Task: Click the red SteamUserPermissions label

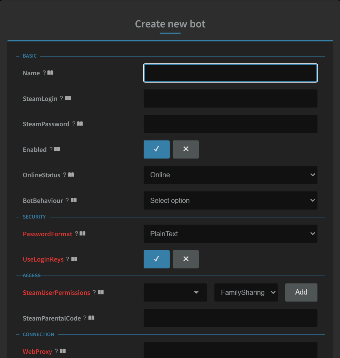Action: coord(57,293)
